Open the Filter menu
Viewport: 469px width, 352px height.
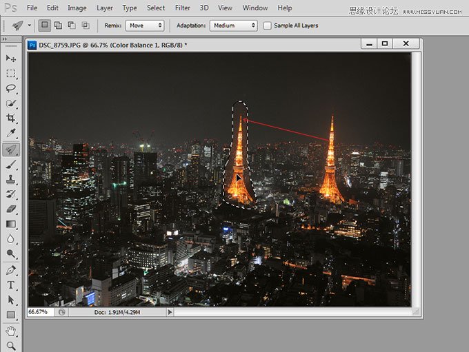(x=183, y=8)
